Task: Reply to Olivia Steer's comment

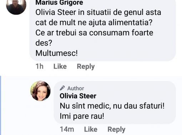Action: (116, 129)
